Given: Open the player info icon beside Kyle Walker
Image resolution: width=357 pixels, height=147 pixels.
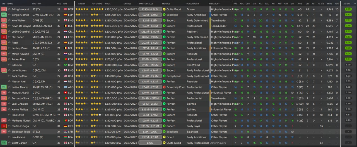Looking at the screenshot, I should click(x=9, y=20).
